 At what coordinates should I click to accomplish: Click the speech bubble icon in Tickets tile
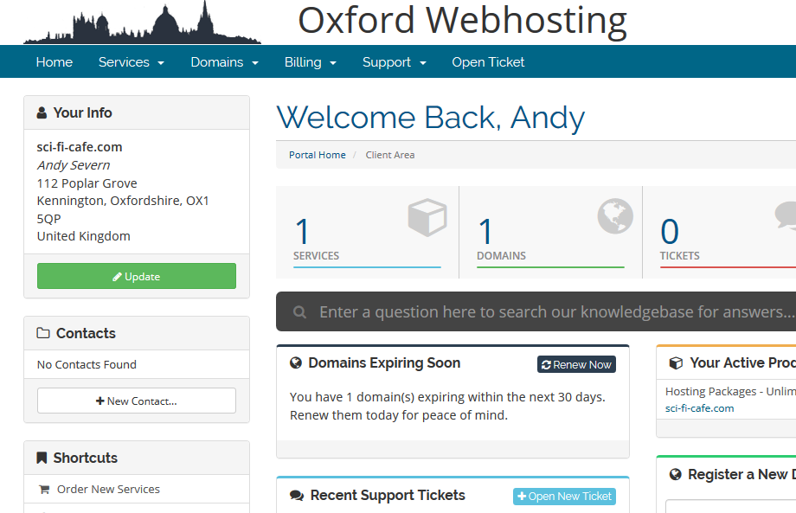pos(786,215)
